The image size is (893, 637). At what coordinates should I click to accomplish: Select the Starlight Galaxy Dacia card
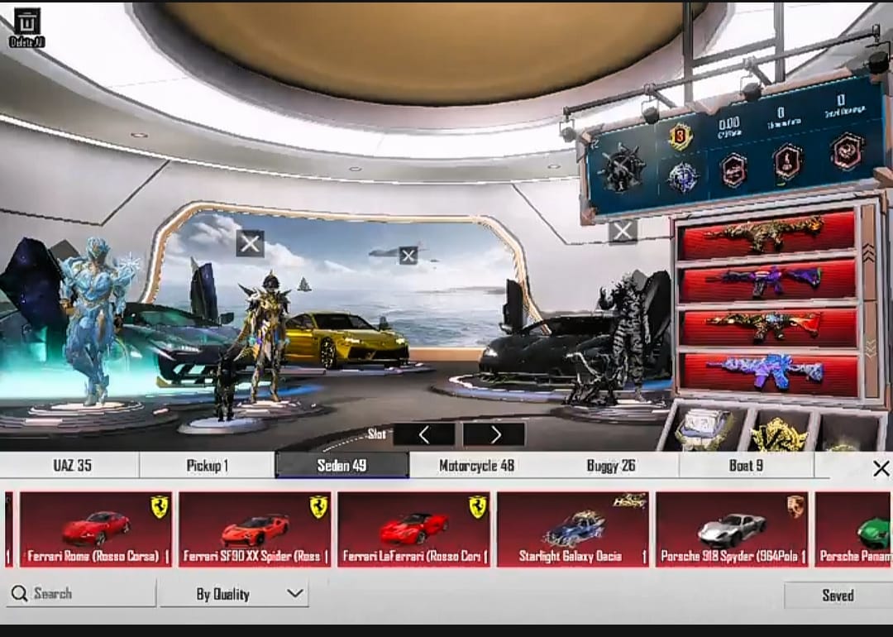[x=573, y=529]
